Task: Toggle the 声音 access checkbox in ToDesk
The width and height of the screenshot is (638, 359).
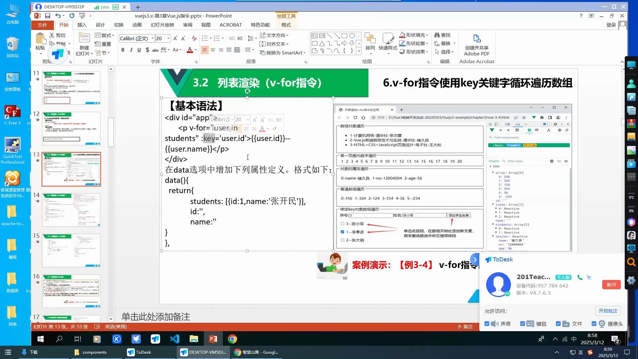Action: [x=487, y=324]
